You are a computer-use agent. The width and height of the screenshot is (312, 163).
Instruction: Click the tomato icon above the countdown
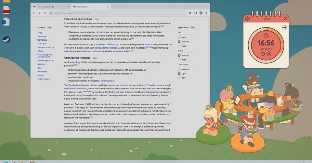coord(266,36)
